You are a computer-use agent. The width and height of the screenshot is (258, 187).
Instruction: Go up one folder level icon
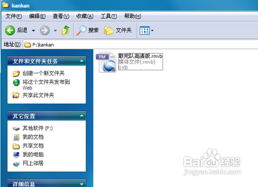click(66, 30)
